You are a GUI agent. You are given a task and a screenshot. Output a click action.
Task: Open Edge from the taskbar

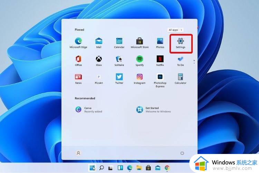(129, 168)
